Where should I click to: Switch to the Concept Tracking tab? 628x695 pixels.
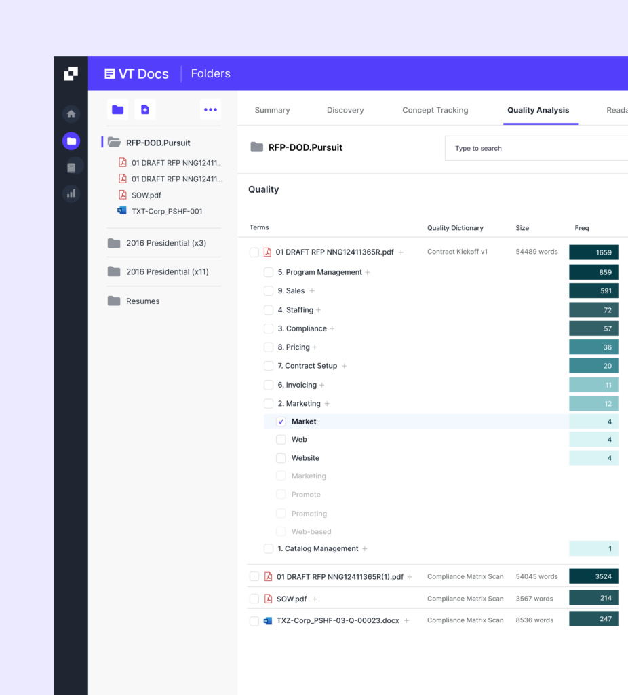click(435, 110)
